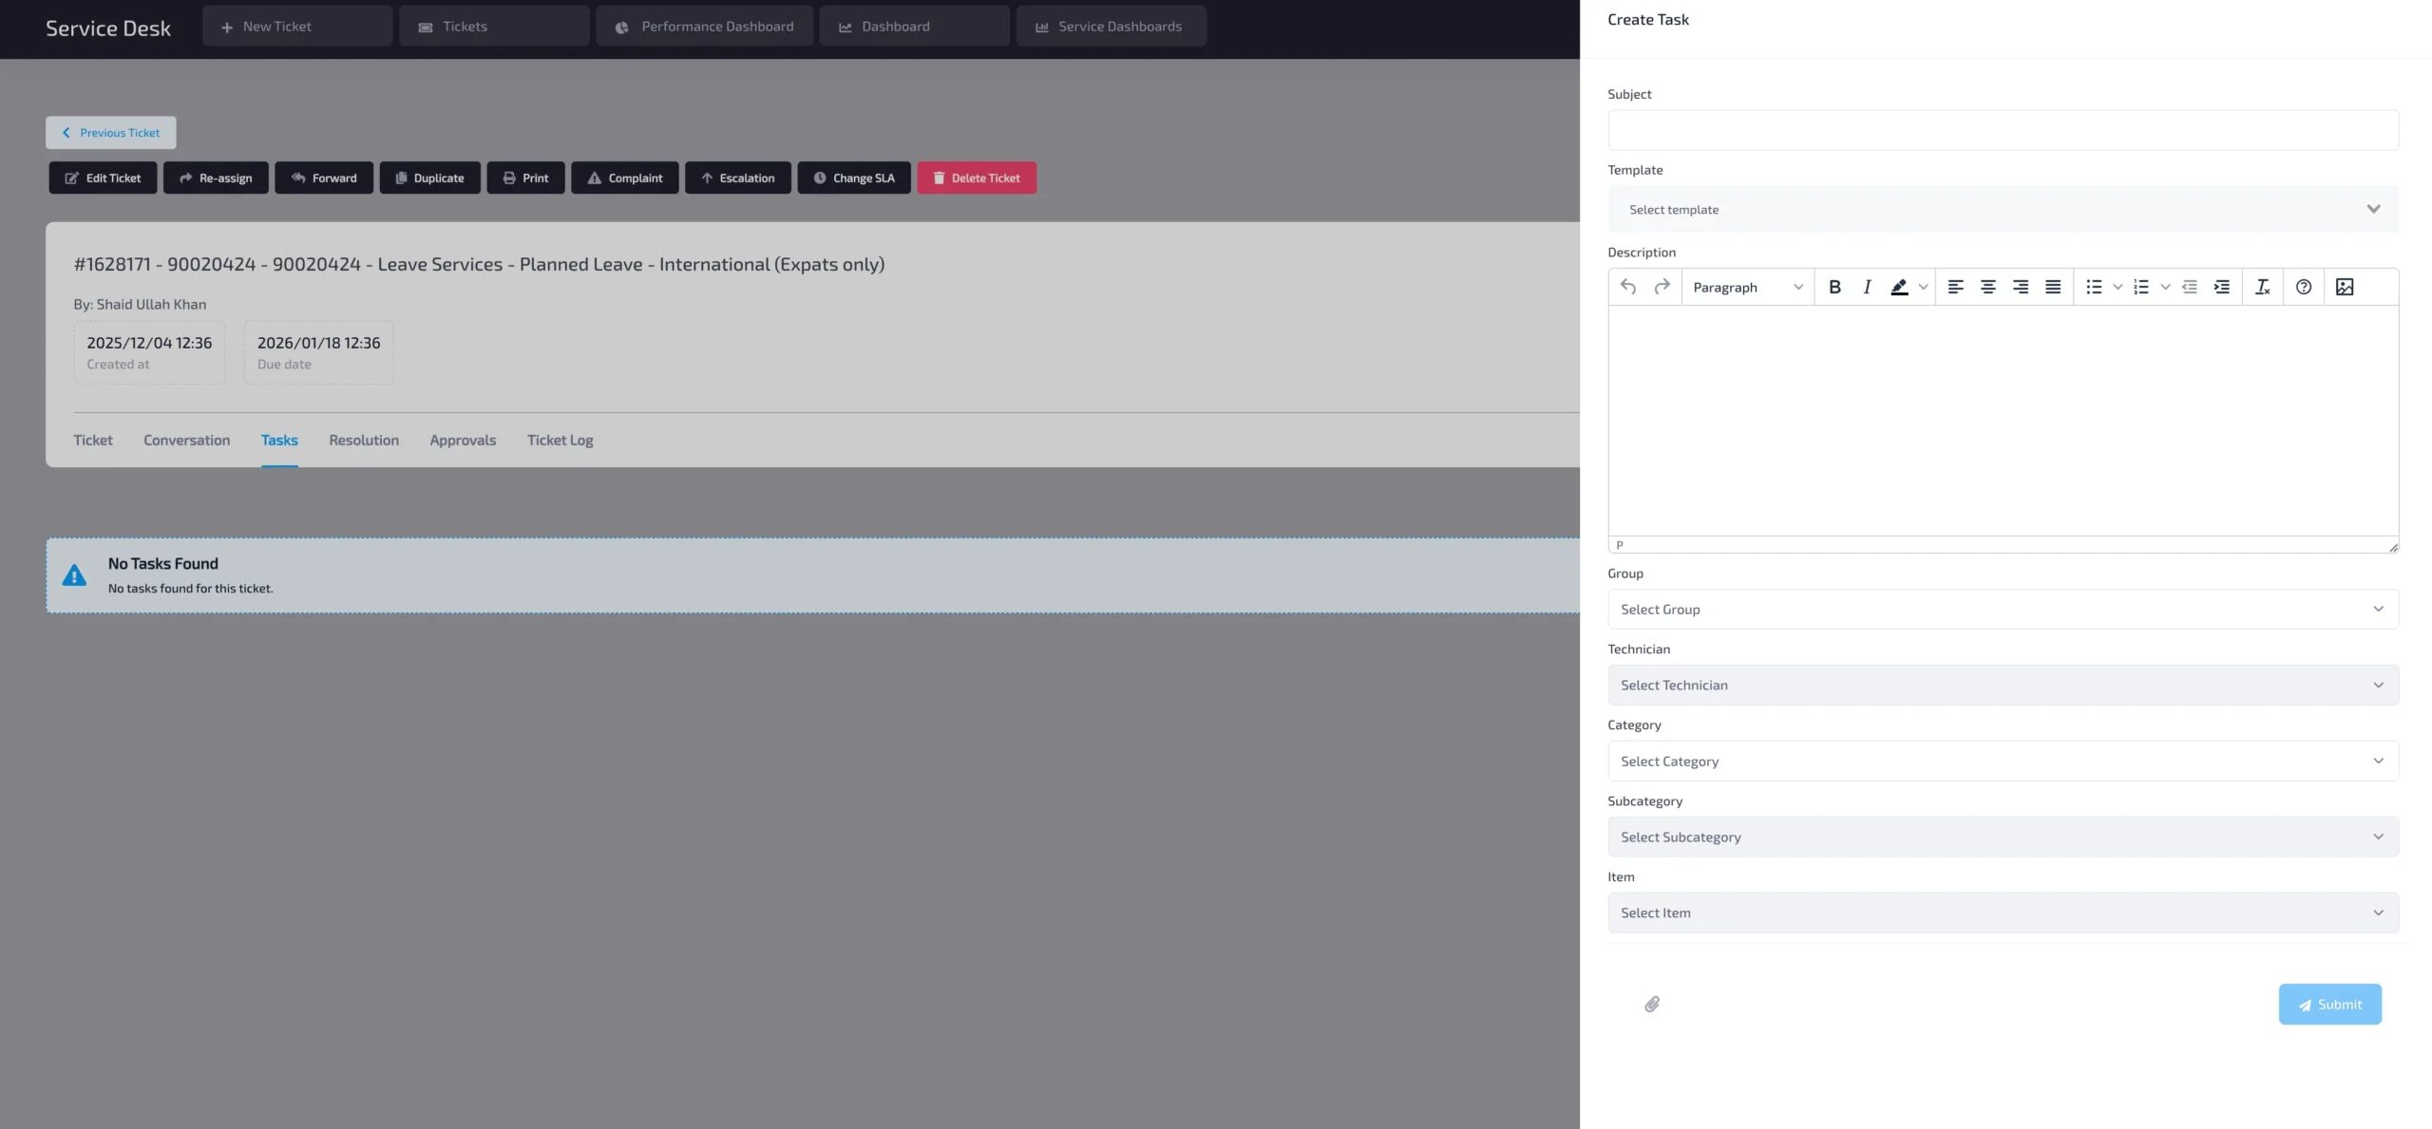Click the redo arrow in editor toolbar
Image resolution: width=2432 pixels, height=1129 pixels.
[x=1662, y=287]
